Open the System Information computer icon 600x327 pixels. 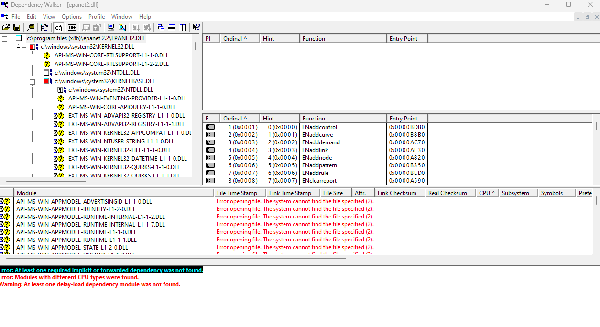click(111, 27)
